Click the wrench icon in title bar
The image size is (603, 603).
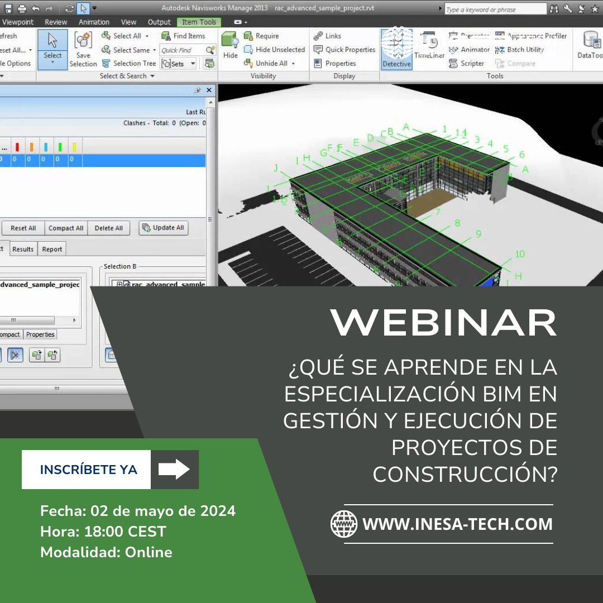tap(568, 8)
